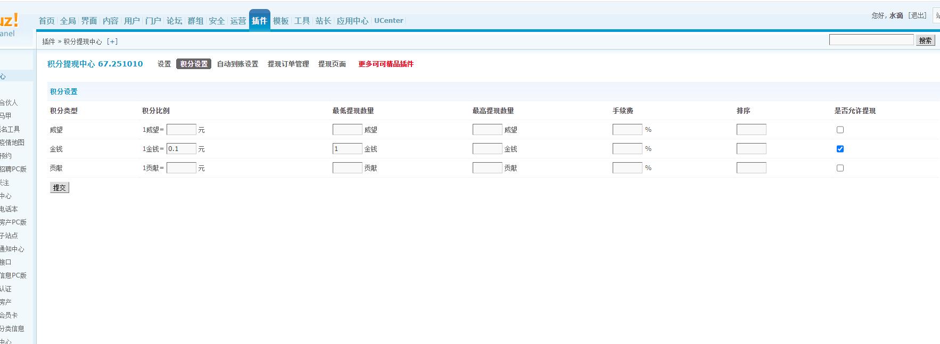Click the 贡献 sort order input field
Screen dimensions: 940x344
coord(751,168)
